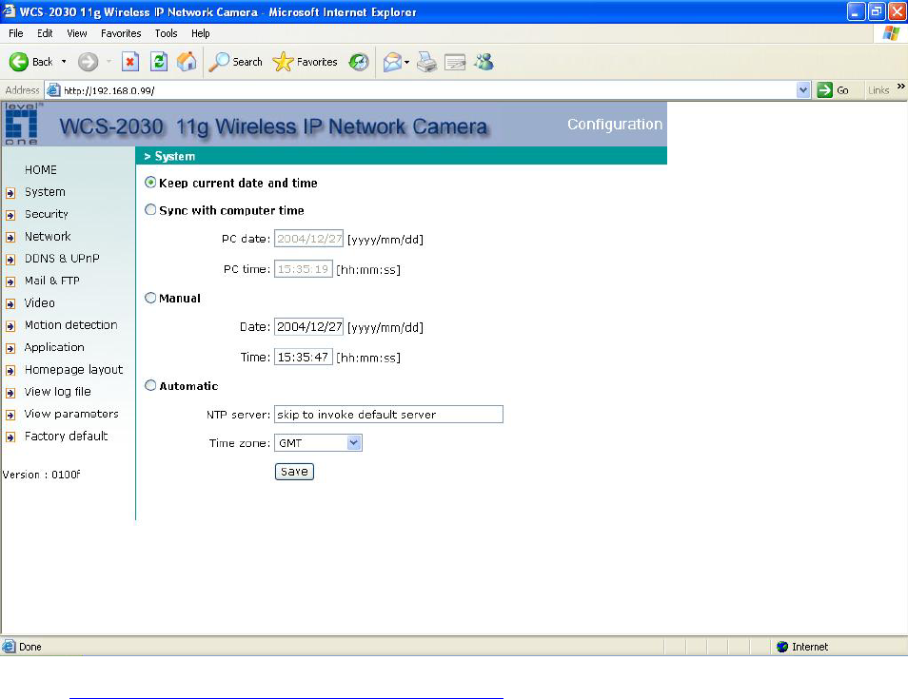Open the Tools menu
The width and height of the screenshot is (908, 699).
tap(166, 33)
